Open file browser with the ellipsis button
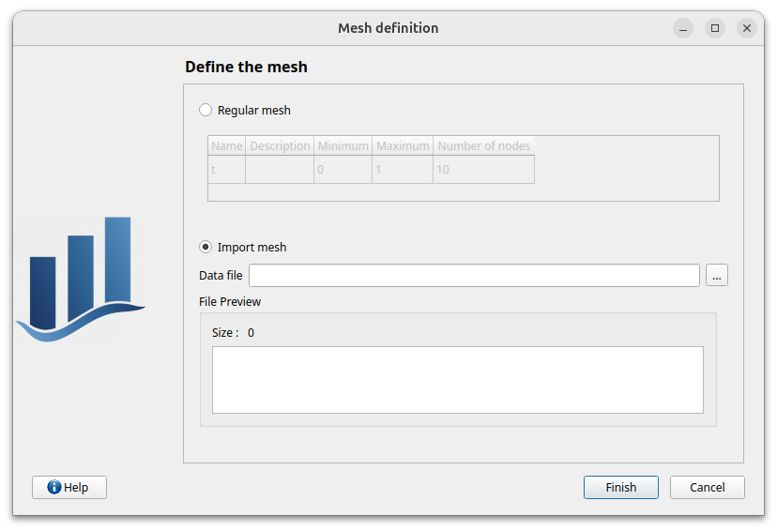This screenshot has width=777, height=531. point(717,275)
